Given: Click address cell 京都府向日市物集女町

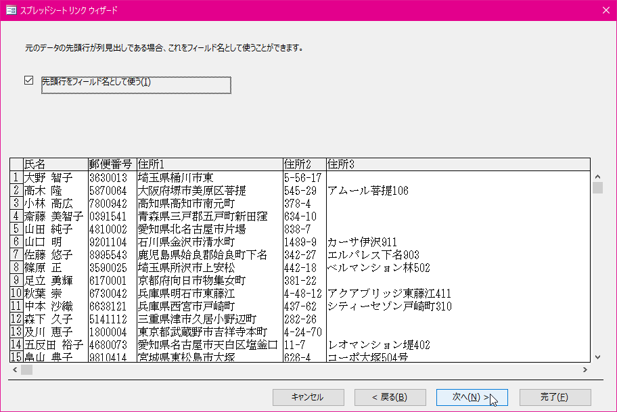Looking at the screenshot, I should tap(210, 281).
